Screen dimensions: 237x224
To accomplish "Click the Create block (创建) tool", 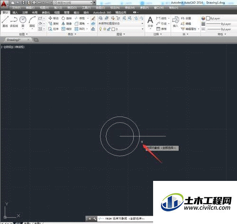I will 186,18.
